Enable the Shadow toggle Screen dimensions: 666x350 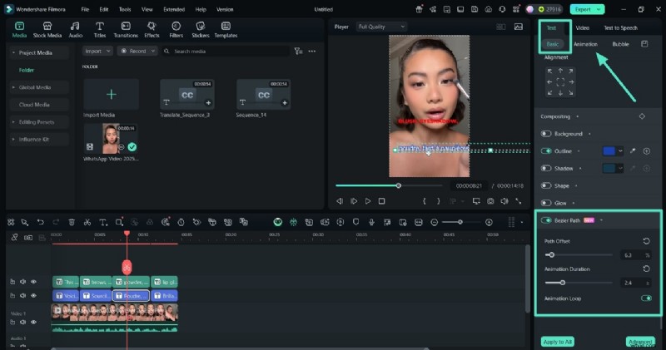pyautogui.click(x=547, y=168)
